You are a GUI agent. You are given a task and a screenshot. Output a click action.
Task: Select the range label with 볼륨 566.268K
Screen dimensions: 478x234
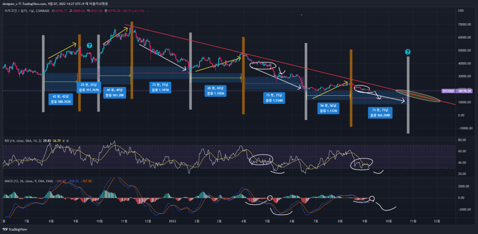[x=381, y=113]
